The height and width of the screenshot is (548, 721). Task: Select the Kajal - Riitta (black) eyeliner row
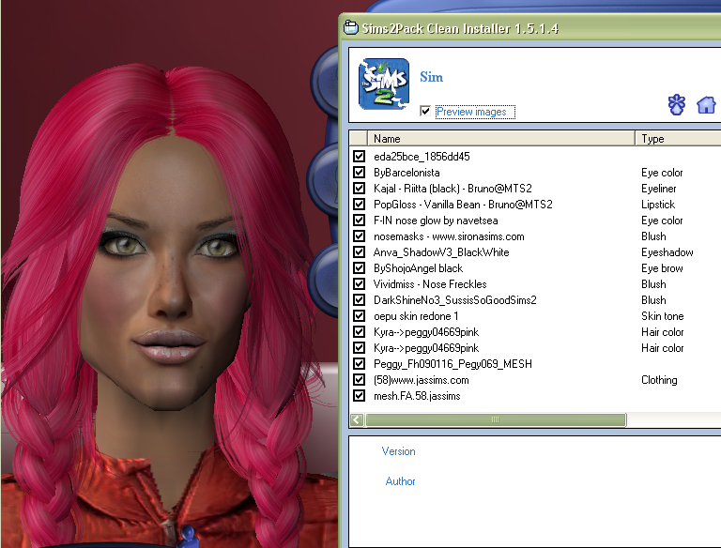pyautogui.click(x=453, y=189)
